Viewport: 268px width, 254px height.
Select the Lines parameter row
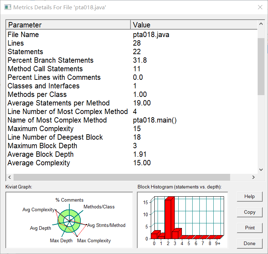click(132, 43)
